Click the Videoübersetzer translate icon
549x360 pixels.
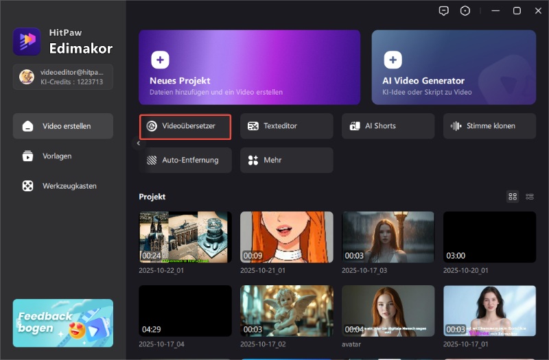point(152,126)
